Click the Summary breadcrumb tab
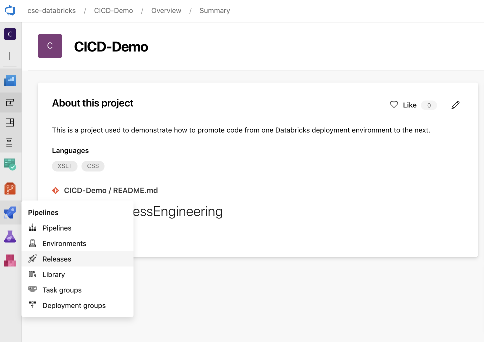This screenshot has height=342, width=484. coord(214,10)
